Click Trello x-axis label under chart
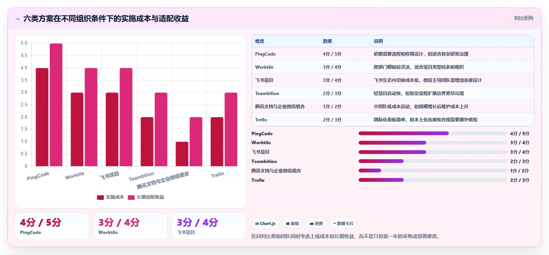 click(x=217, y=175)
